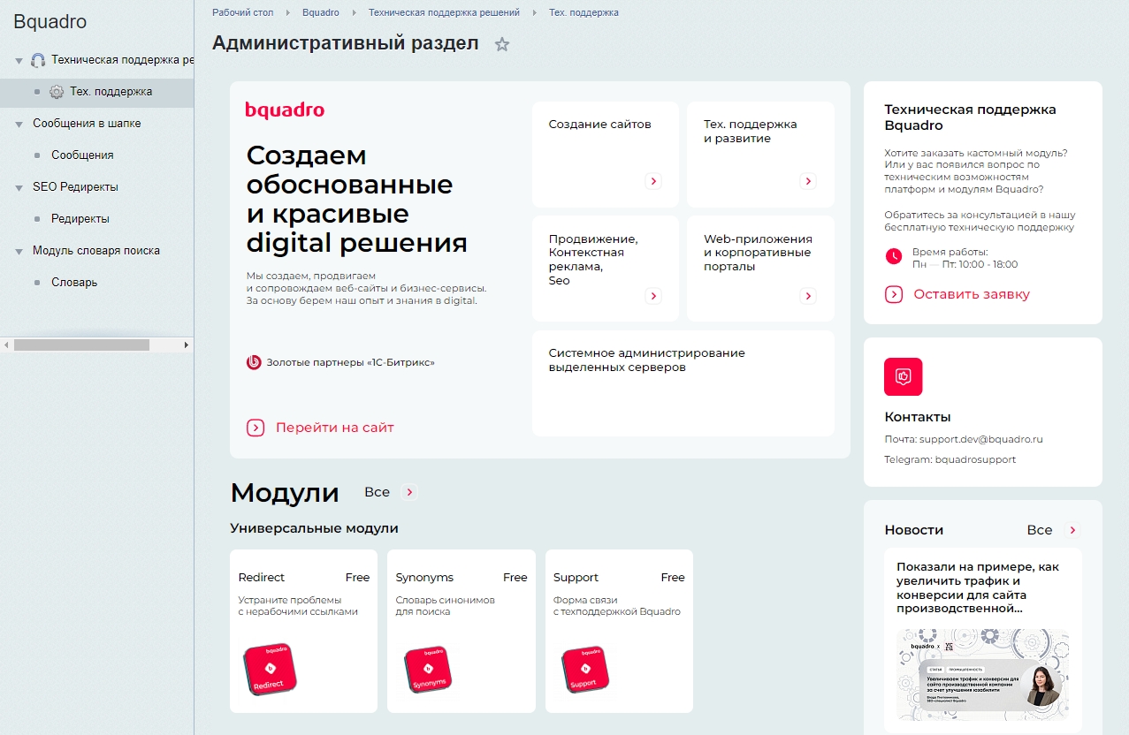Click sidebar scrollbar right arrow
1129x735 pixels.
(x=187, y=345)
